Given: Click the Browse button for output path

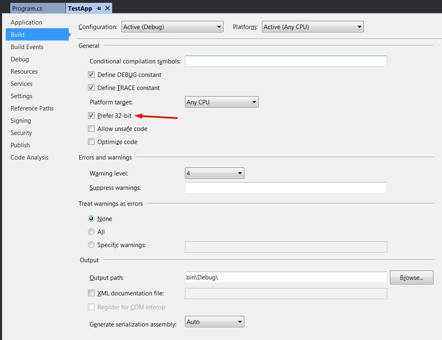Looking at the screenshot, I should click(412, 277).
